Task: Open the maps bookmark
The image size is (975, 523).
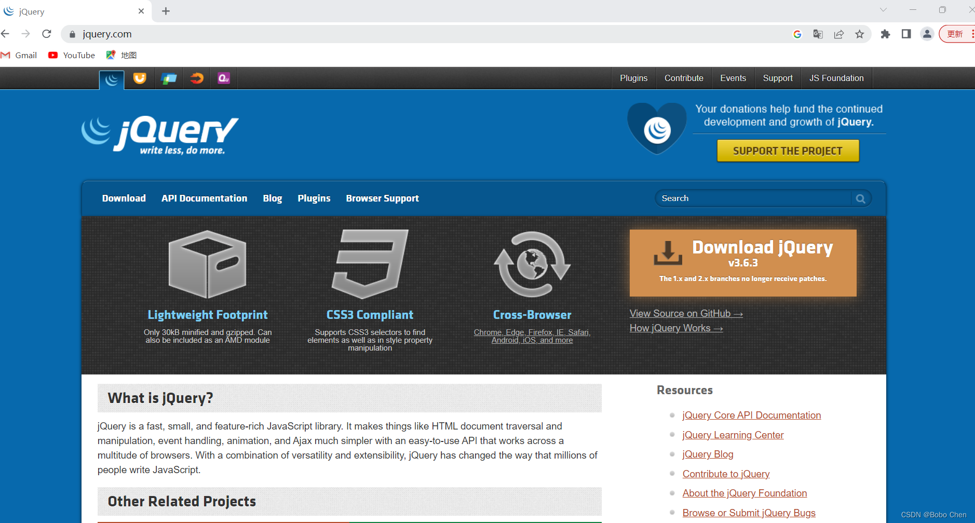Action: pyautogui.click(x=121, y=55)
